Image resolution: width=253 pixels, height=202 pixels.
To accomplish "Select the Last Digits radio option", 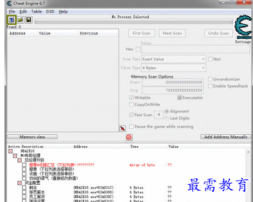I will [x=167, y=118].
